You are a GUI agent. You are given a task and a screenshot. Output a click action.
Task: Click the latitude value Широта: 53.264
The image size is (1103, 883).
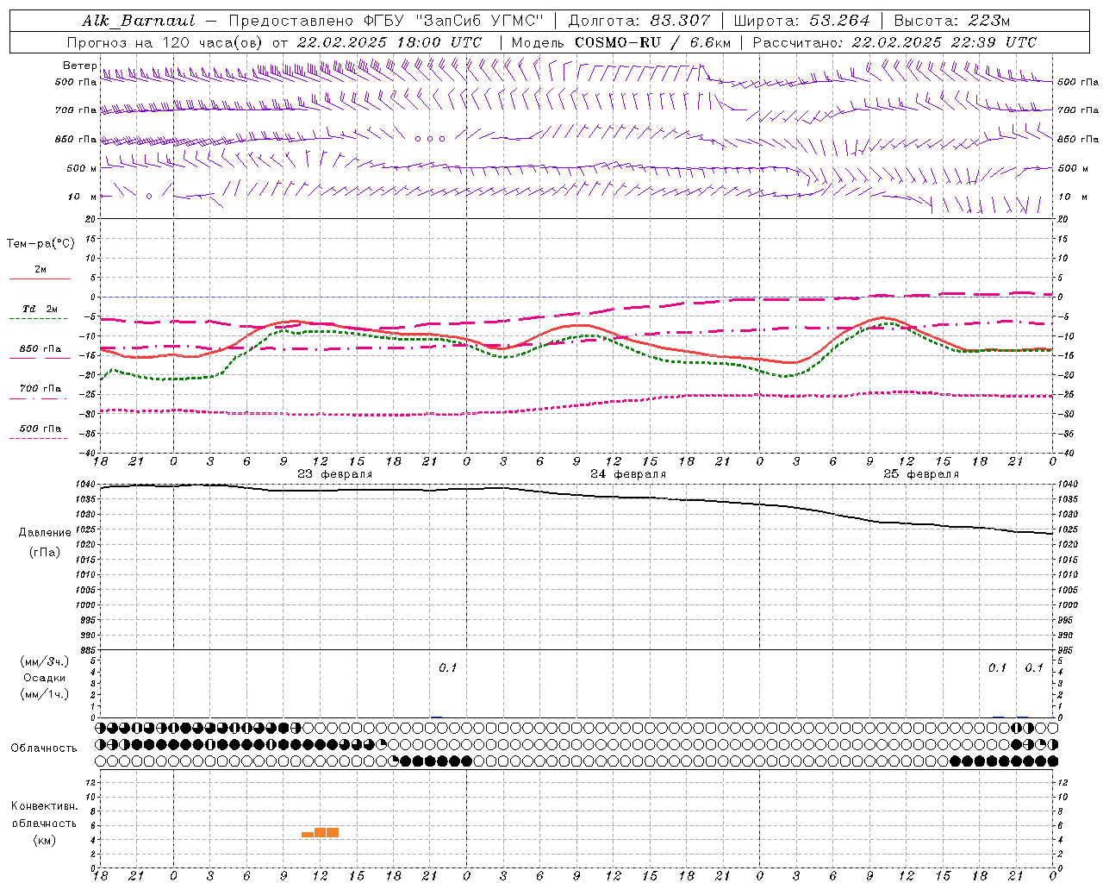[x=801, y=21]
